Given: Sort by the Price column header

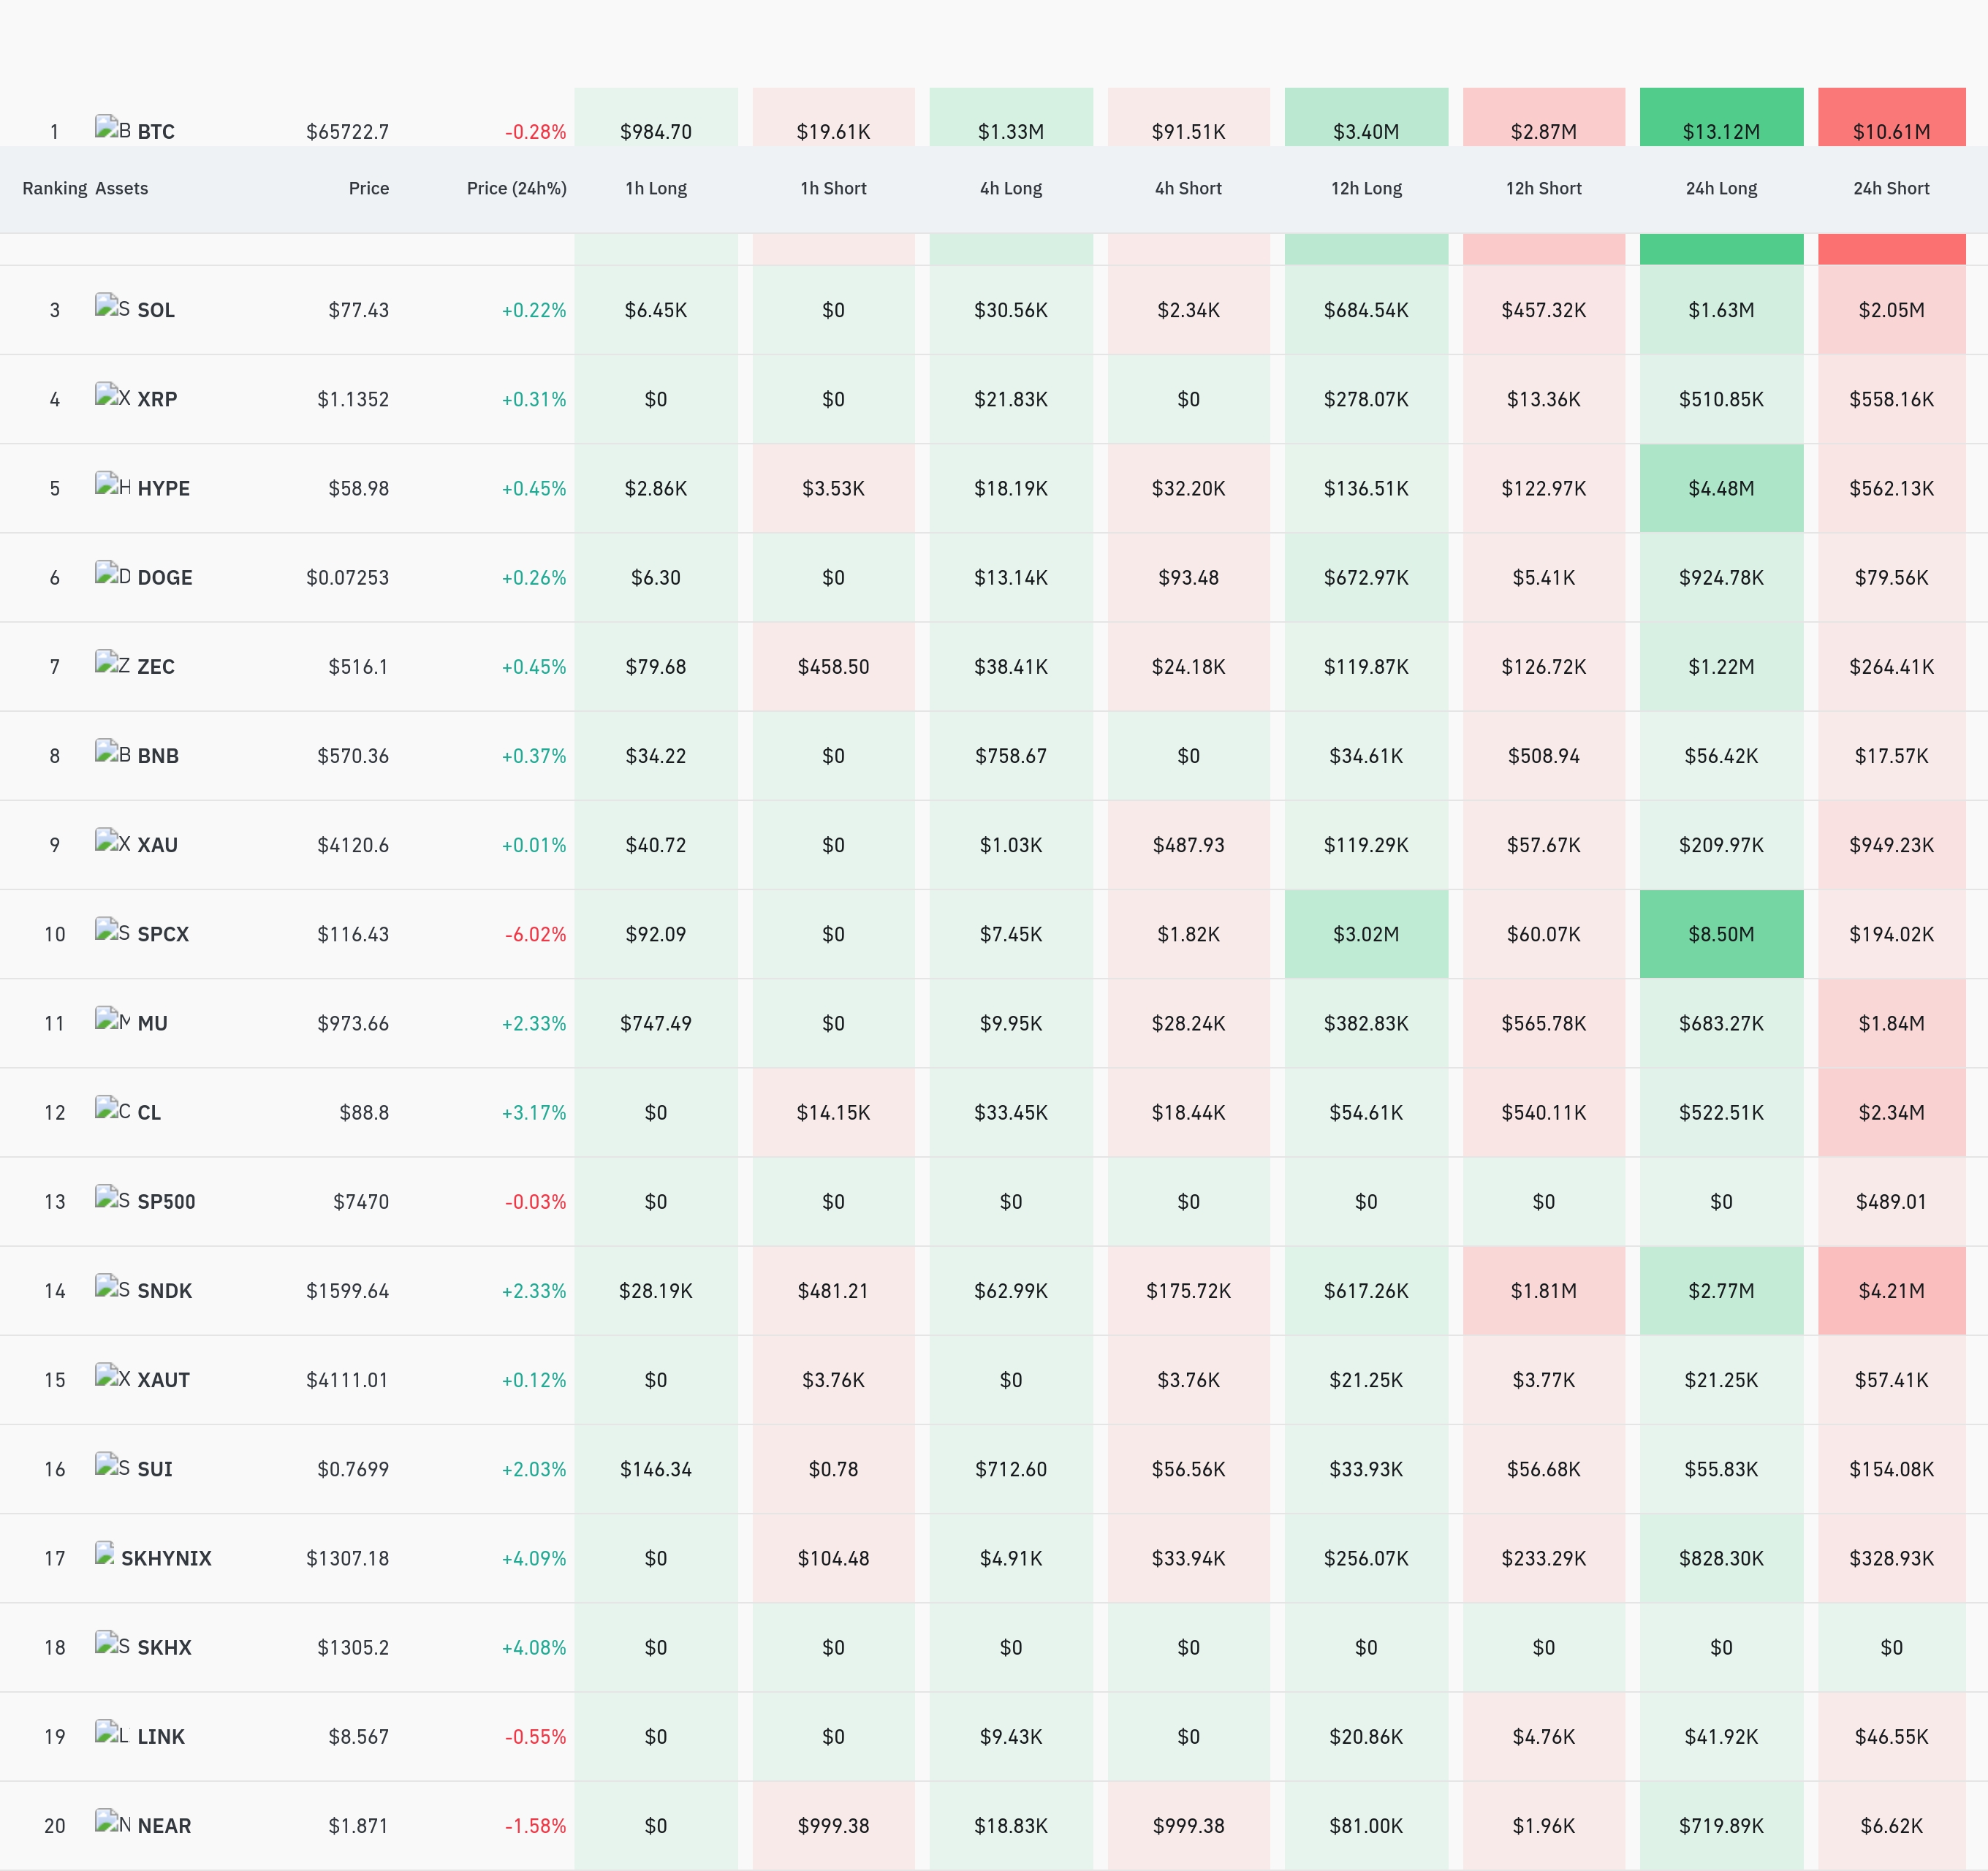Looking at the screenshot, I should (369, 188).
